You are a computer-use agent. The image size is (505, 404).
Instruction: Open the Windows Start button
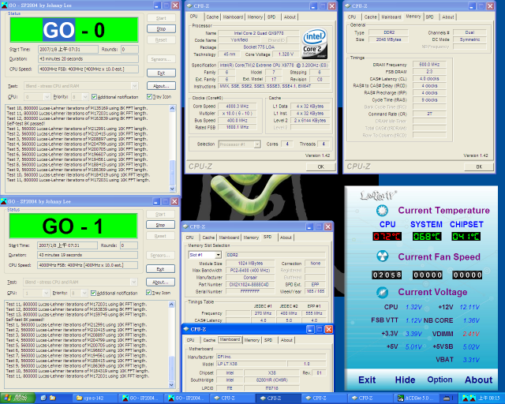click(x=17, y=398)
